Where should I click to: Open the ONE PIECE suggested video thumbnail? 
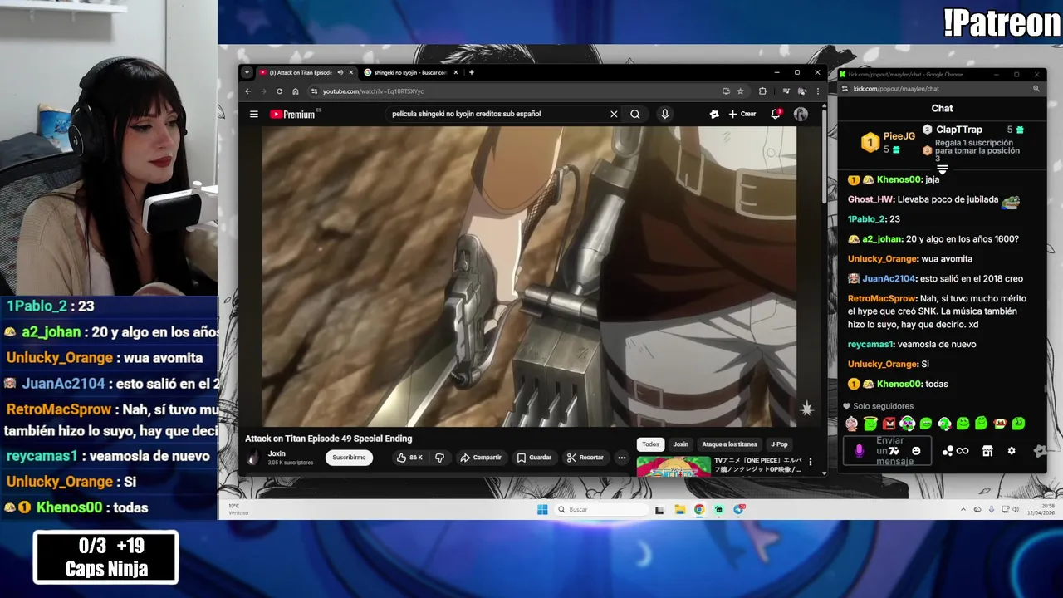pyautogui.click(x=674, y=466)
